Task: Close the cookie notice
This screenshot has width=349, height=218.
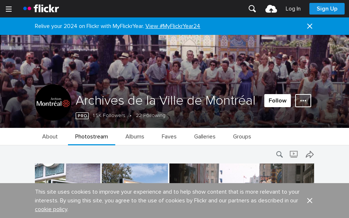Action: [310, 201]
